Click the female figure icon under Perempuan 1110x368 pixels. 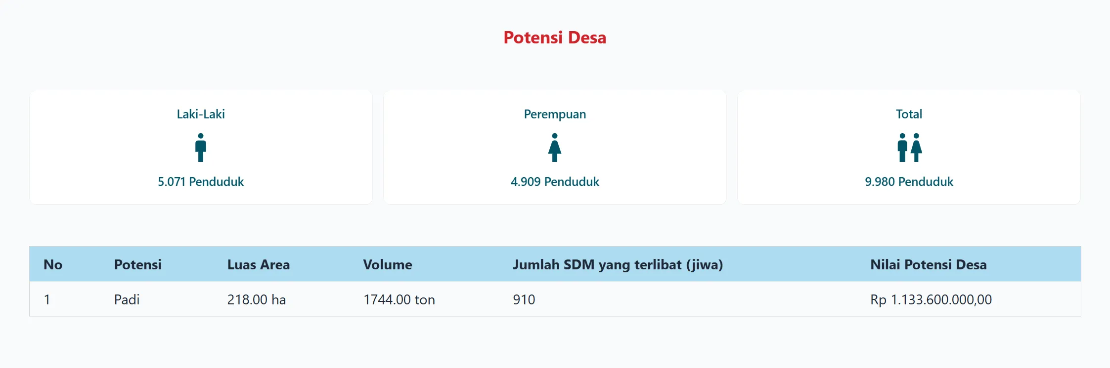pos(555,147)
